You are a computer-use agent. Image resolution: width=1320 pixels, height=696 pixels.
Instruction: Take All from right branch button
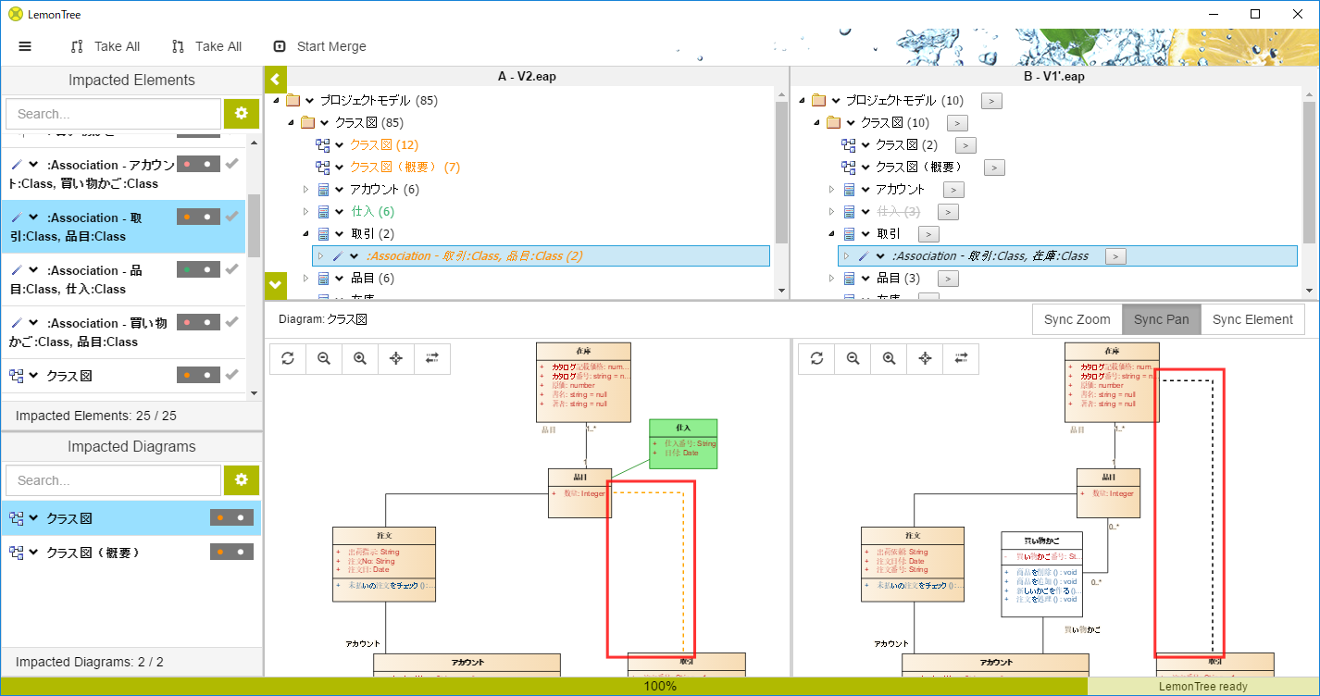point(206,46)
